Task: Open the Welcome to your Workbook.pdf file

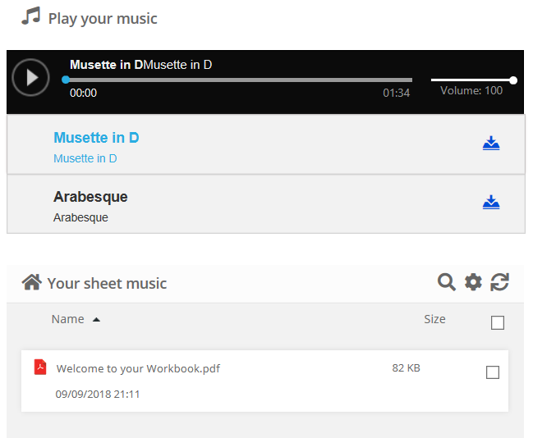Action: pos(138,368)
